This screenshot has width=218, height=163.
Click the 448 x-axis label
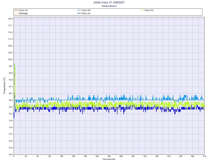coord(181,156)
